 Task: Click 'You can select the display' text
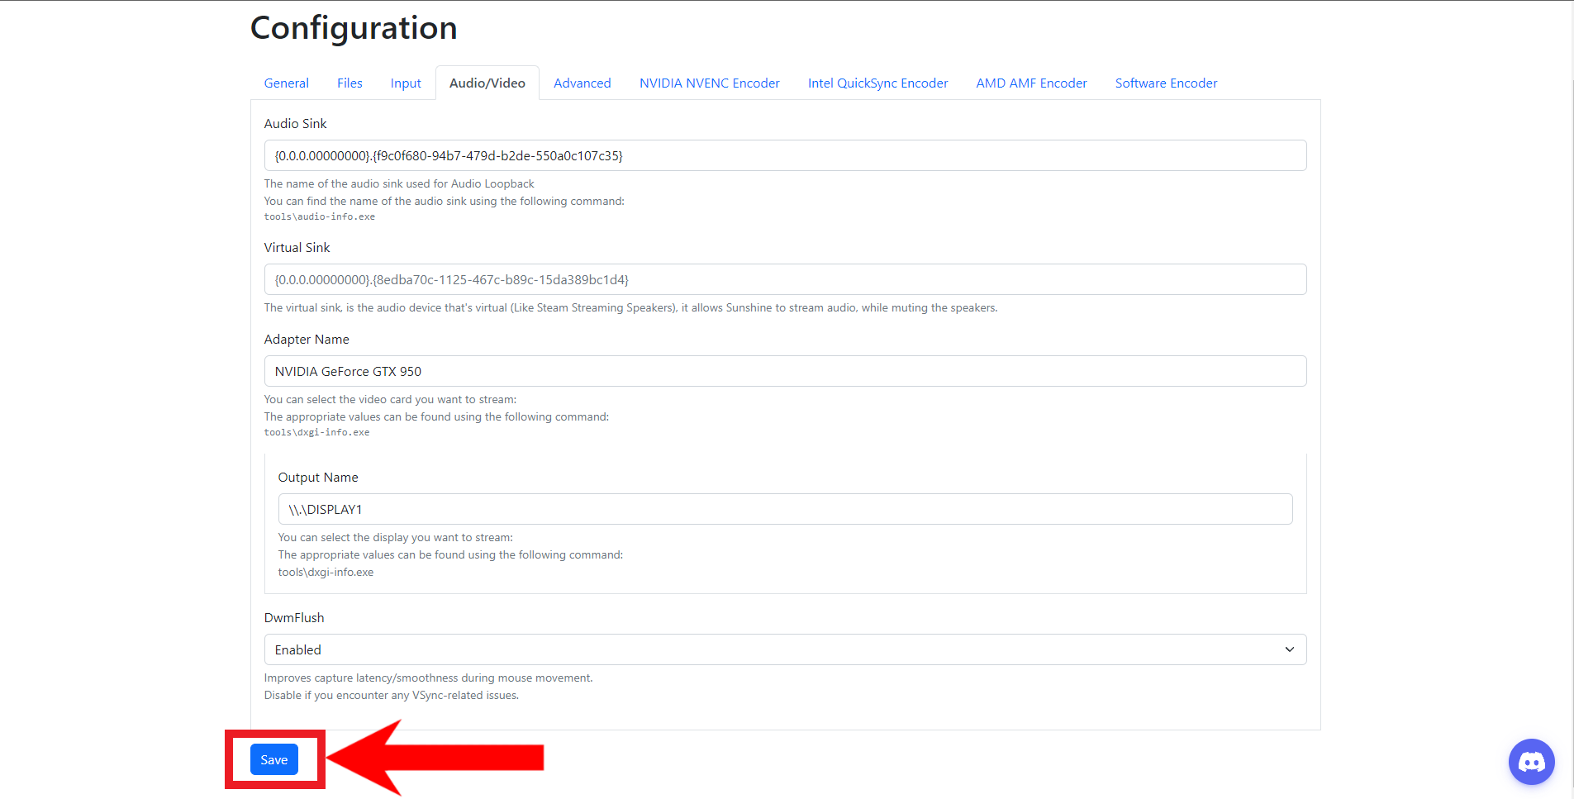[396, 537]
